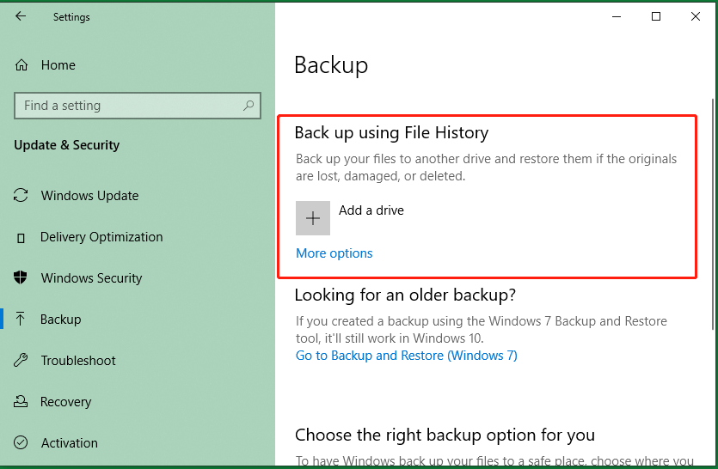The image size is (718, 469).
Task: Click the Recovery icon in sidebar
Action: point(21,402)
